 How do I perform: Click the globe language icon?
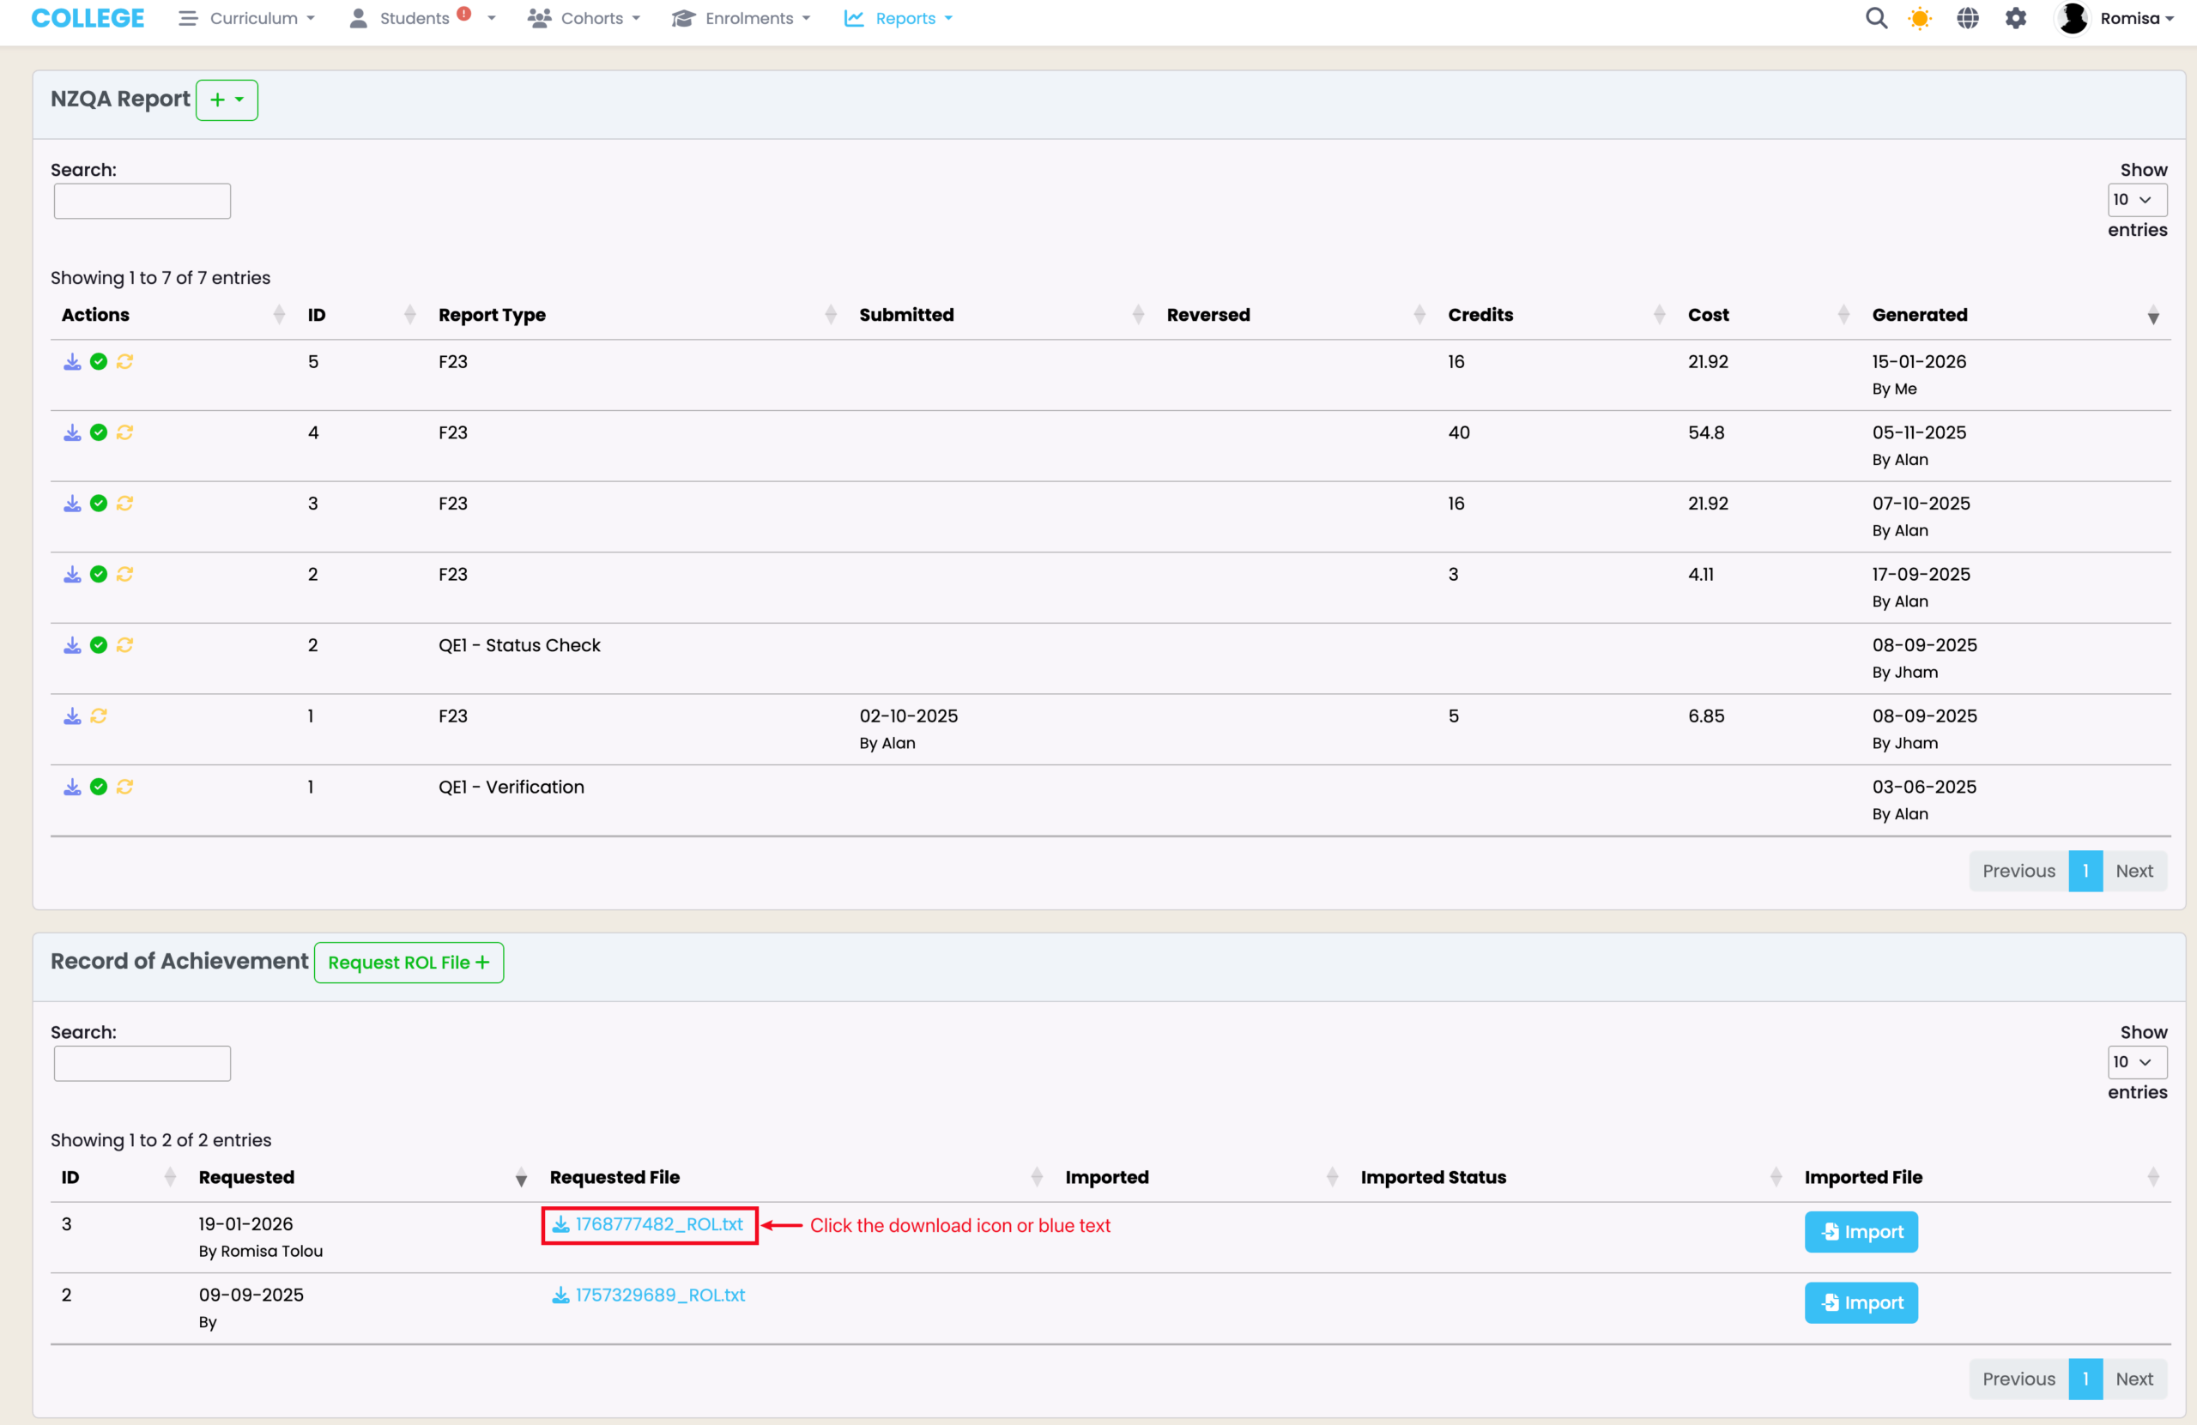(x=1968, y=19)
